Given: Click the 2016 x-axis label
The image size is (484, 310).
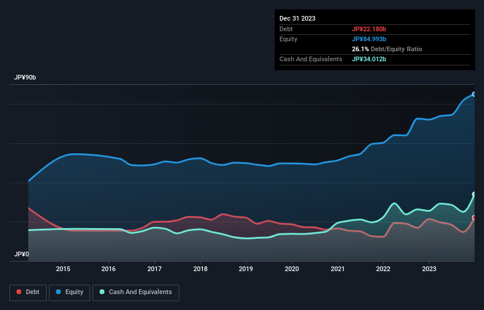Looking at the screenshot, I should 108,269.
